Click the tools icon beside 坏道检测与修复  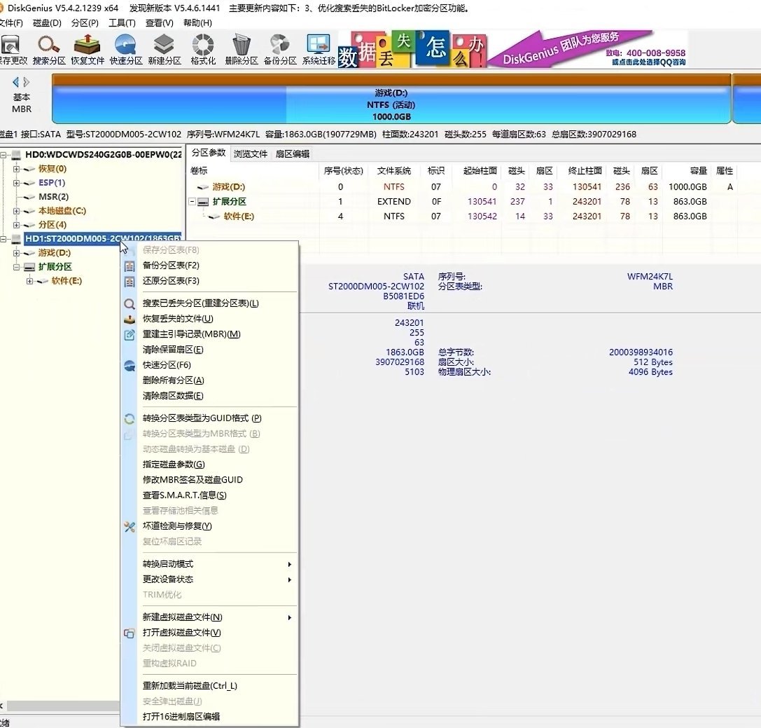pos(129,526)
